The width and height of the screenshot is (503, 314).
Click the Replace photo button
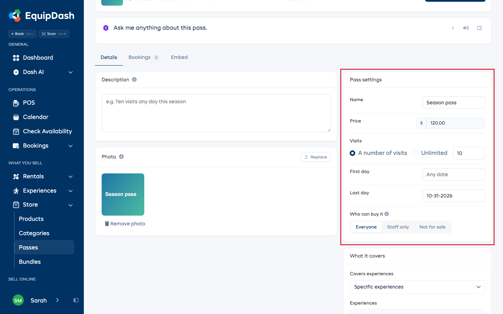315,157
